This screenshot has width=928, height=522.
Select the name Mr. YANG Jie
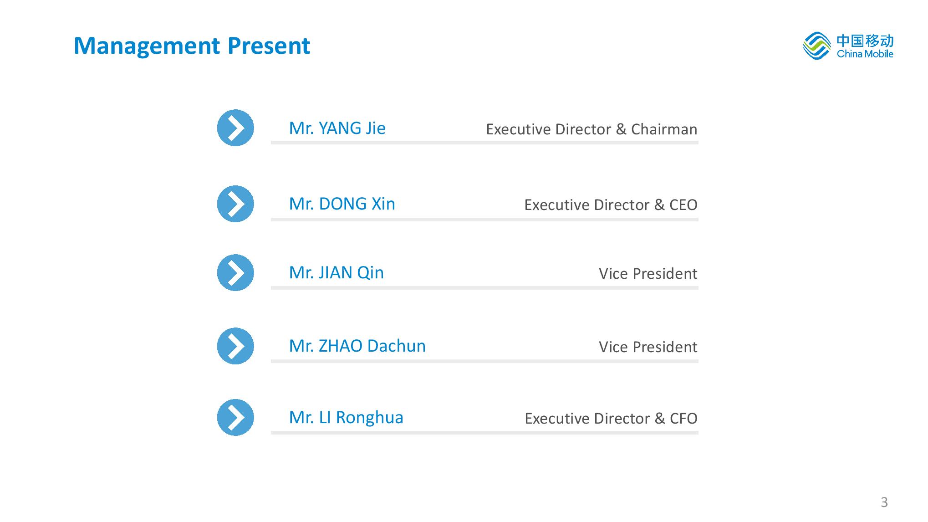[x=337, y=128]
